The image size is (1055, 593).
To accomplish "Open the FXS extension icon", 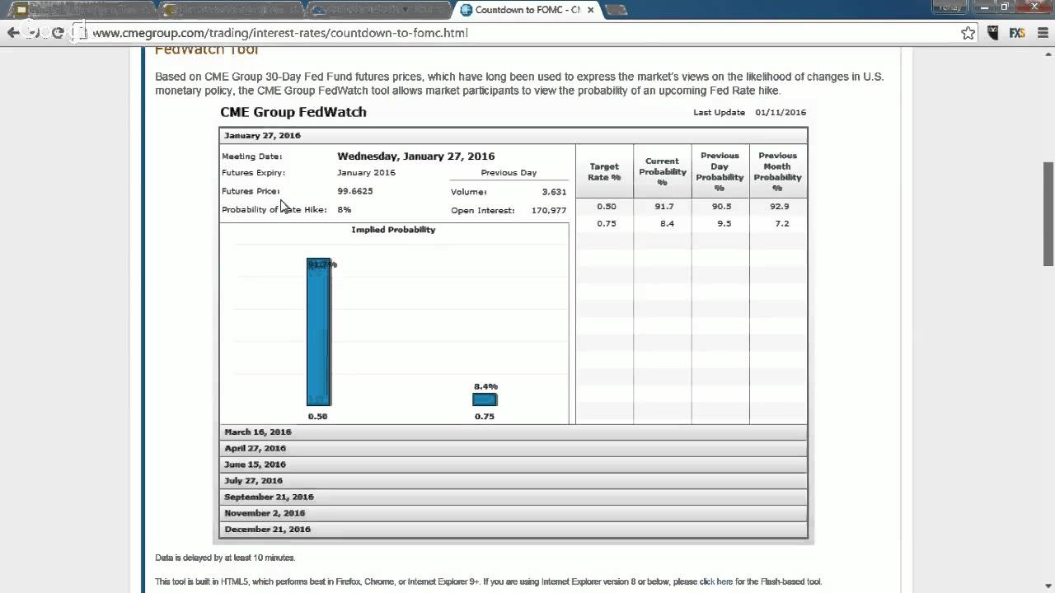I will pyautogui.click(x=1017, y=33).
